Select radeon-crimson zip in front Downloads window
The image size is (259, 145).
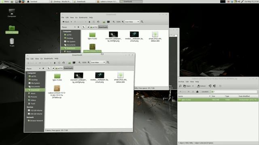click(57, 92)
